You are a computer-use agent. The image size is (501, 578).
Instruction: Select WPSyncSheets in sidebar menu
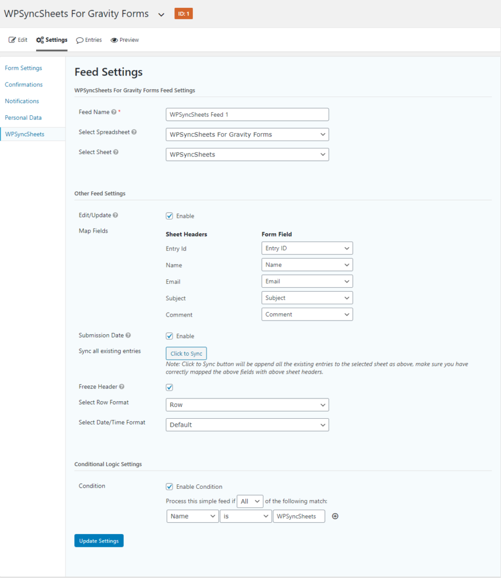click(x=33, y=134)
